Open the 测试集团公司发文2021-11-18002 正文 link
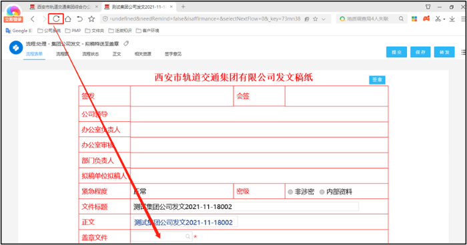This screenshot has height=245, width=467. click(183, 222)
